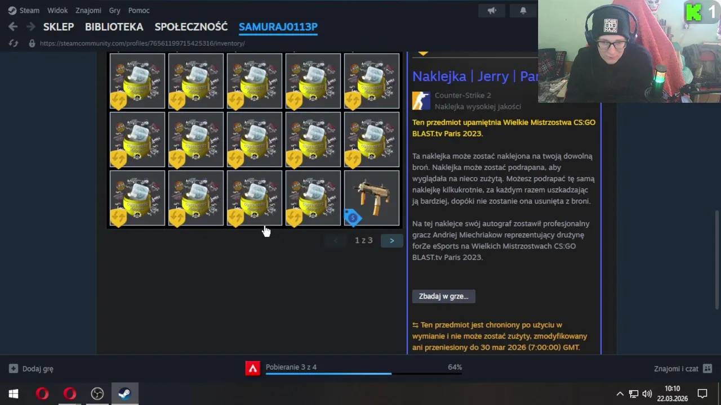Click the Zbadaj w grze... button

(x=444, y=296)
